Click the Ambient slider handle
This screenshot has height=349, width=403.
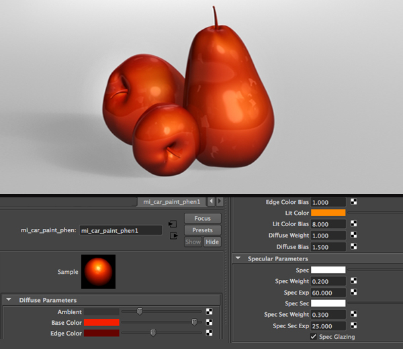click(140, 311)
